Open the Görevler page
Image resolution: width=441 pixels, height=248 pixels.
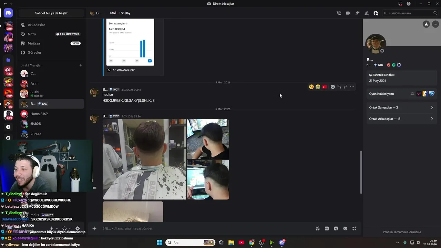pyautogui.click(x=51, y=52)
